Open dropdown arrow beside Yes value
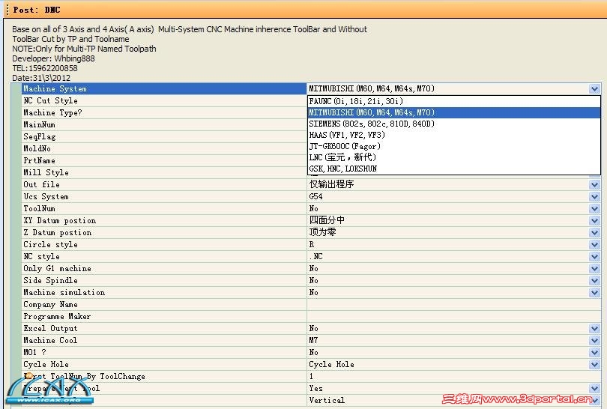The image size is (607, 409). pyautogui.click(x=594, y=389)
